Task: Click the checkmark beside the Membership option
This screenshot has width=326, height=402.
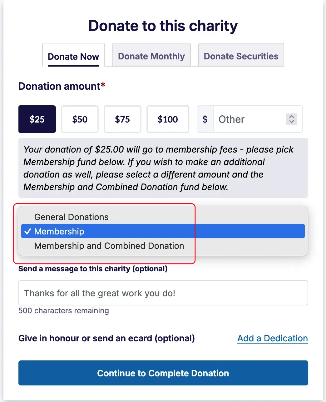Action: [x=28, y=231]
